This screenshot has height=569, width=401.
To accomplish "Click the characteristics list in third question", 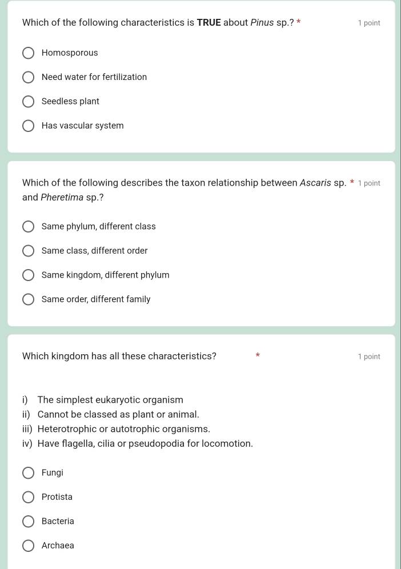I will [x=137, y=421].
